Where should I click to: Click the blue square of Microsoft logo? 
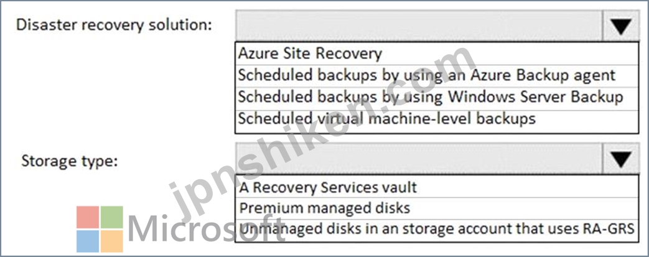pyautogui.click(x=88, y=241)
